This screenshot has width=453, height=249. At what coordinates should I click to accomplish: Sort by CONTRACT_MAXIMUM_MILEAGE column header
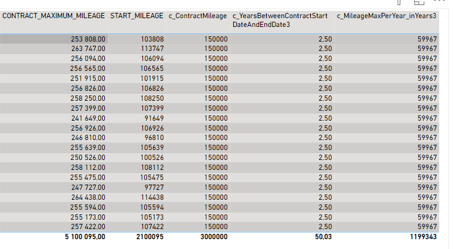click(x=53, y=16)
